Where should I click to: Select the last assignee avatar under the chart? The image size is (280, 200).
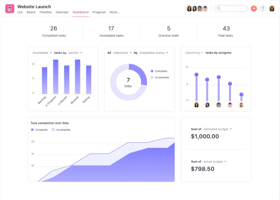pos(241,105)
